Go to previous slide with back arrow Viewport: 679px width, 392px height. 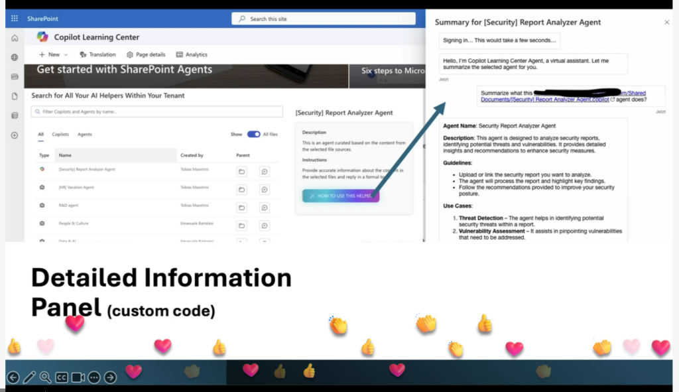point(13,377)
